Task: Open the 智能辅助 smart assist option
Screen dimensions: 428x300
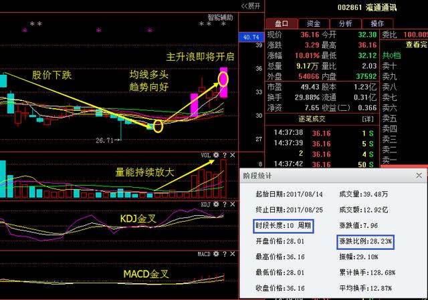Action: click(221, 17)
